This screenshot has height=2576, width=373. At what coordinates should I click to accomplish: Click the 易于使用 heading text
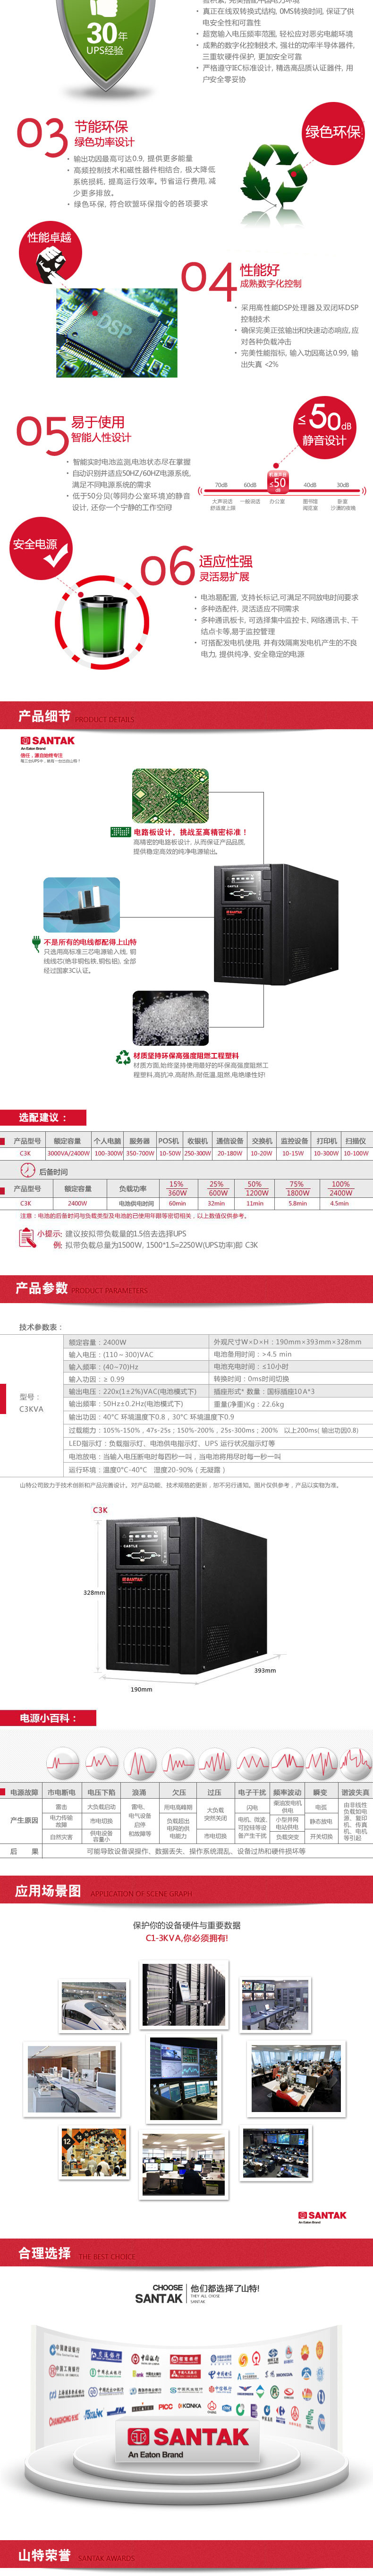pos(98,422)
